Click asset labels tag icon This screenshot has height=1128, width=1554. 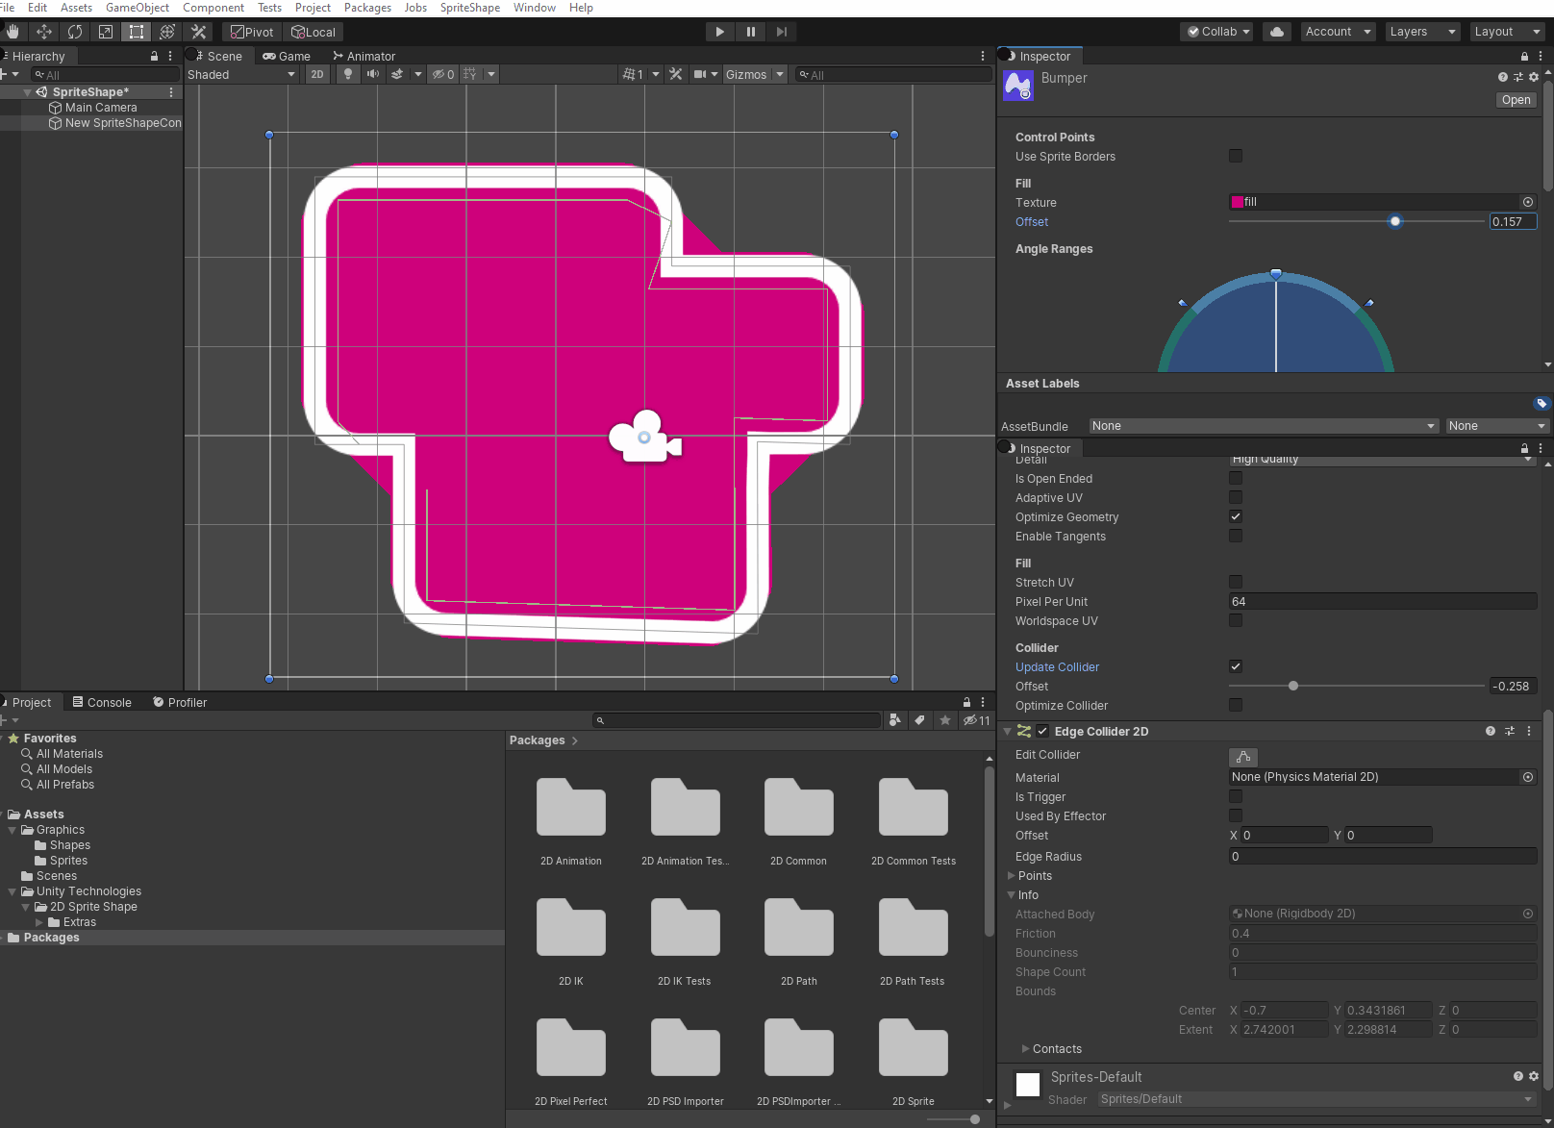coord(1541,403)
